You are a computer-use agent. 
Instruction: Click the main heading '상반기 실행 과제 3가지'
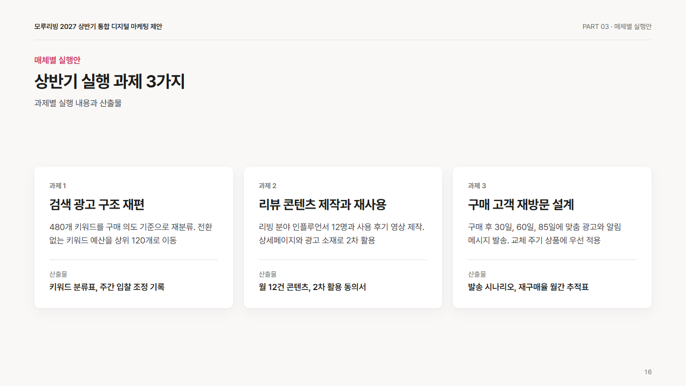[x=109, y=81]
